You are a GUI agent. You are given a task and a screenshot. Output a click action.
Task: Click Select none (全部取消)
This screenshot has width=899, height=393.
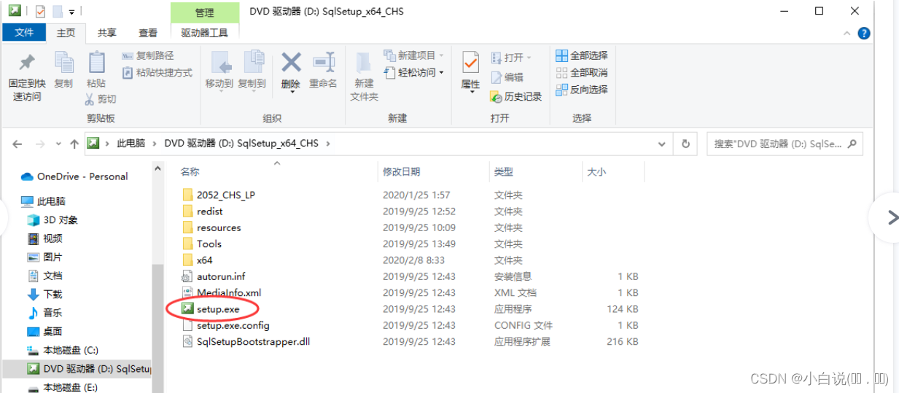coord(582,72)
